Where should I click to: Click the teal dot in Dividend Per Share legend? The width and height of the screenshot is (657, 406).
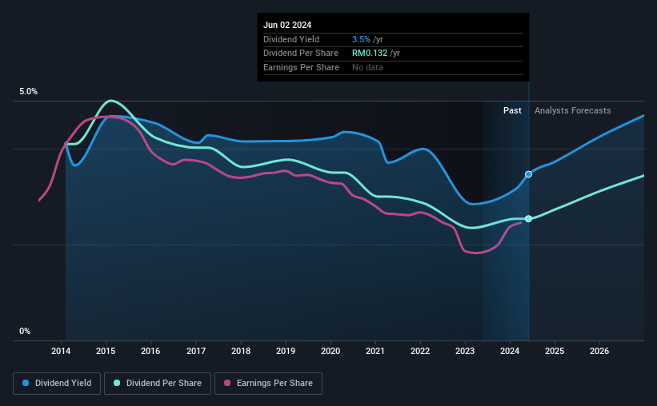point(117,383)
